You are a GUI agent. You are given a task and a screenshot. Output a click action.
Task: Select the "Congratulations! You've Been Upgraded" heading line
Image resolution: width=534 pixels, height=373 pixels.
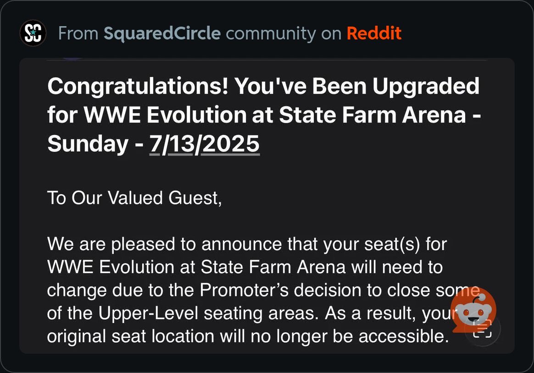263,85
